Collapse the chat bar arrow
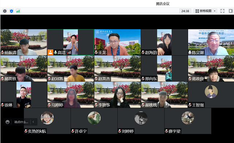This screenshot has height=143, width=234. 33,122
